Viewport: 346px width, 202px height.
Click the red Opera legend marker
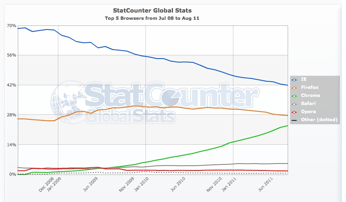point(294,112)
